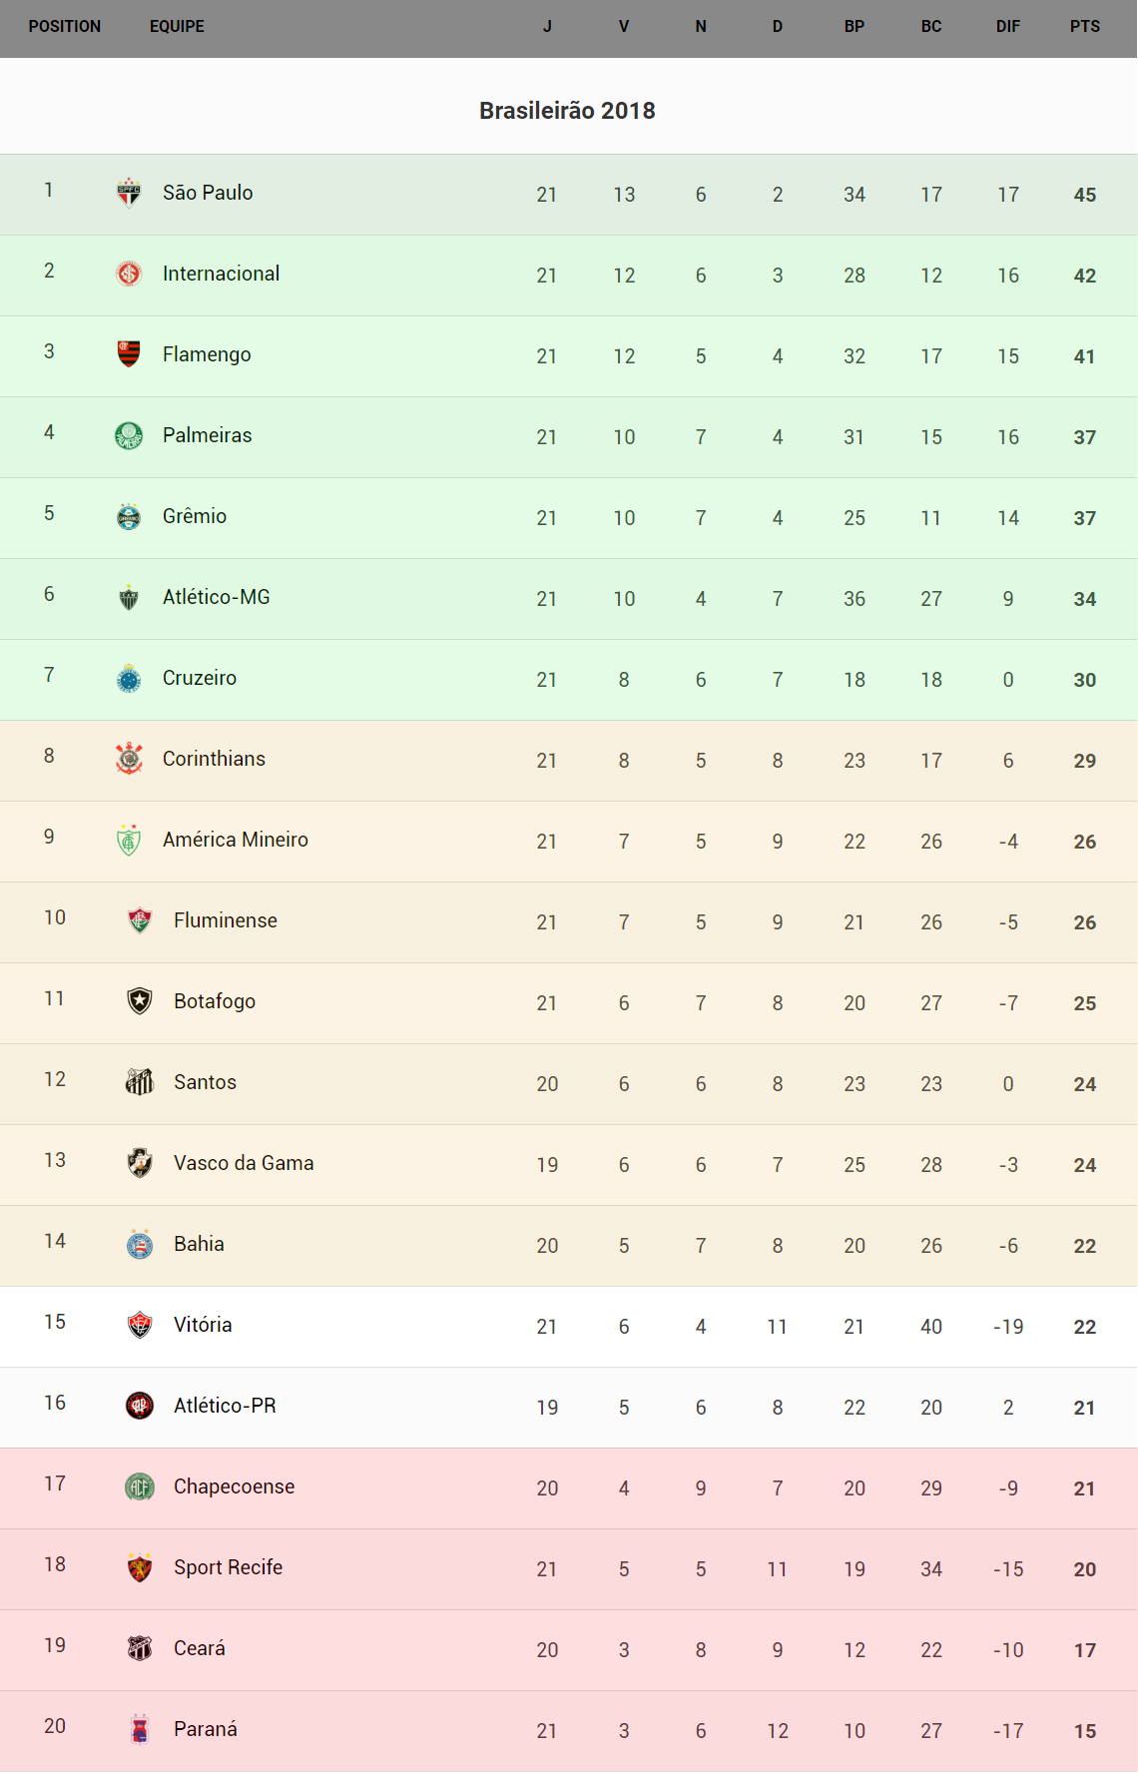
Task: Click the São Paulo club crest
Action: coord(129,192)
